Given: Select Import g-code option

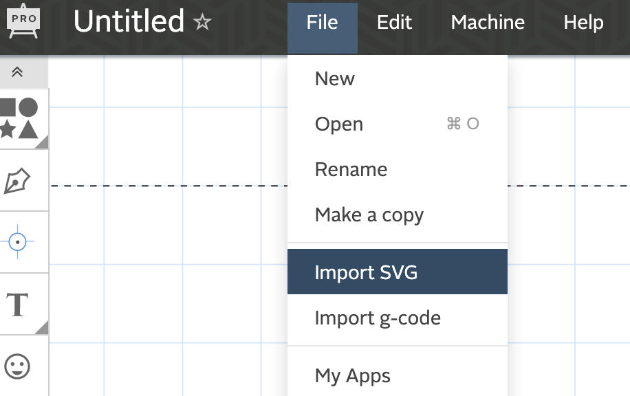Looking at the screenshot, I should tap(378, 318).
